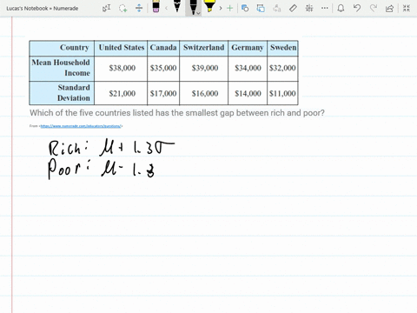
Task: Choose the yellow highlighter
Action: tap(209, 6)
